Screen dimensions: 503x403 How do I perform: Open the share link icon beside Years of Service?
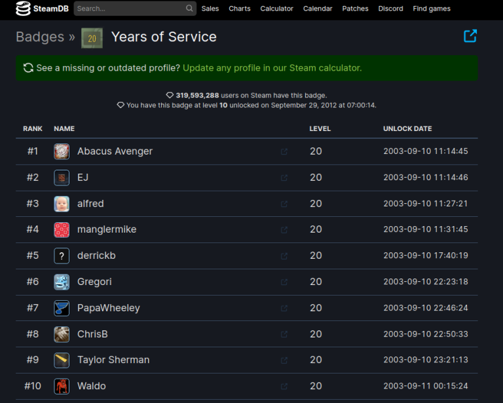click(x=470, y=36)
